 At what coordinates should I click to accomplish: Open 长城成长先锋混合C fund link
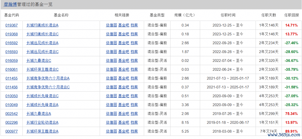tap(43, 96)
